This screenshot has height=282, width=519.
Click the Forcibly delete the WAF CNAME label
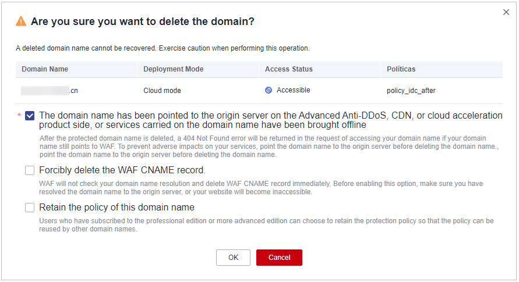[122, 170]
